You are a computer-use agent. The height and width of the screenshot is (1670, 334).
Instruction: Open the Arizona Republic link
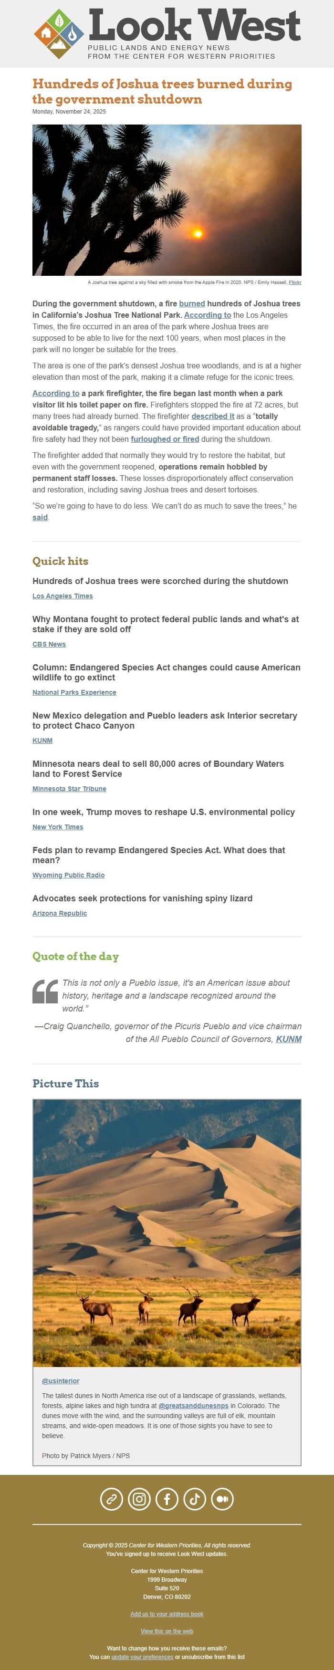[x=59, y=913]
